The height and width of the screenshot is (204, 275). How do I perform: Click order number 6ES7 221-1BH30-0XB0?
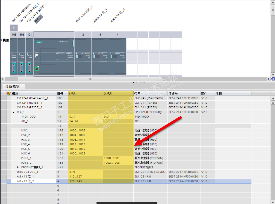point(184,172)
